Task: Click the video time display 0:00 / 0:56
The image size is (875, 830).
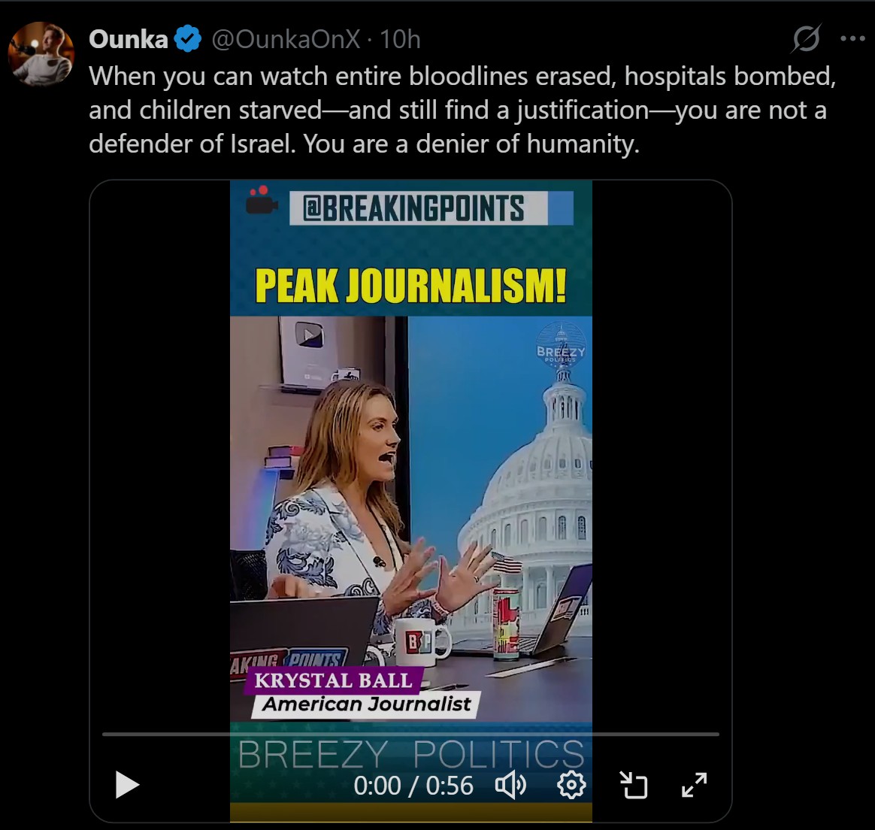Action: [413, 786]
